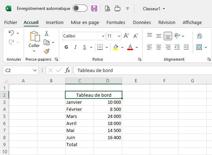Click the formula bar showing Tableau de bord
The width and height of the screenshot is (212, 155).
(x=143, y=70)
